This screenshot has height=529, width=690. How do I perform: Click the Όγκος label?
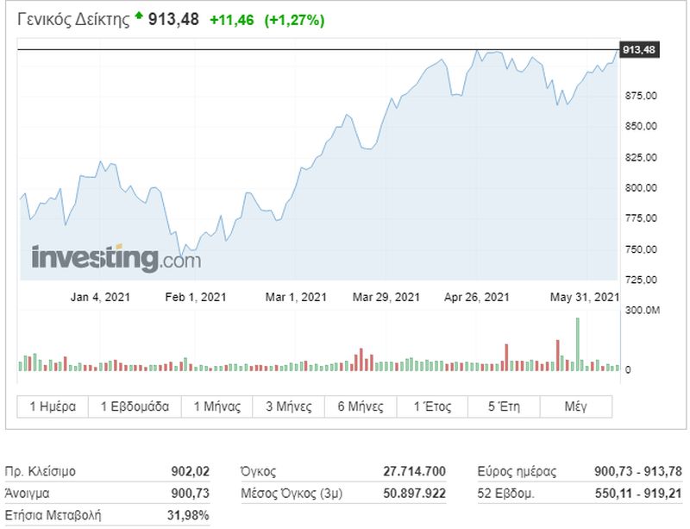(258, 471)
